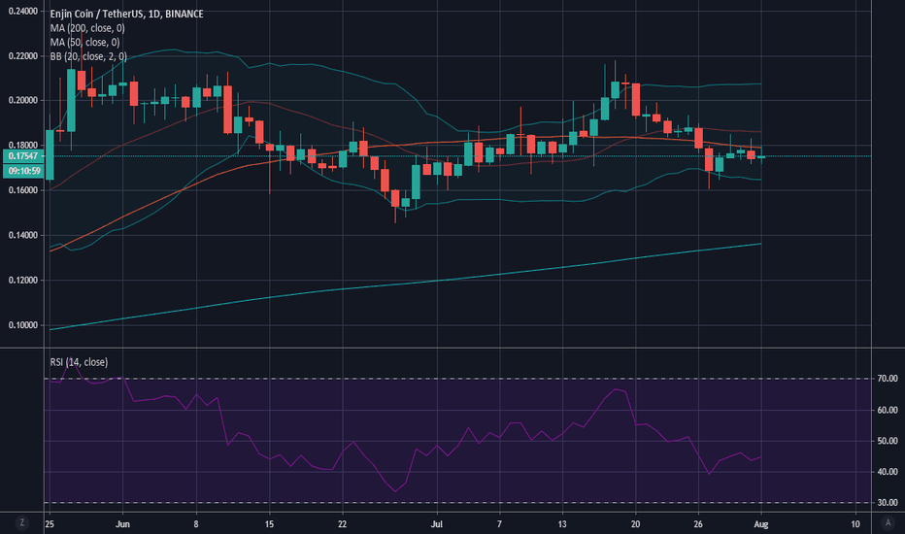Click the 0.16000 price axis label
This screenshot has height=534, width=905.
tap(23, 190)
